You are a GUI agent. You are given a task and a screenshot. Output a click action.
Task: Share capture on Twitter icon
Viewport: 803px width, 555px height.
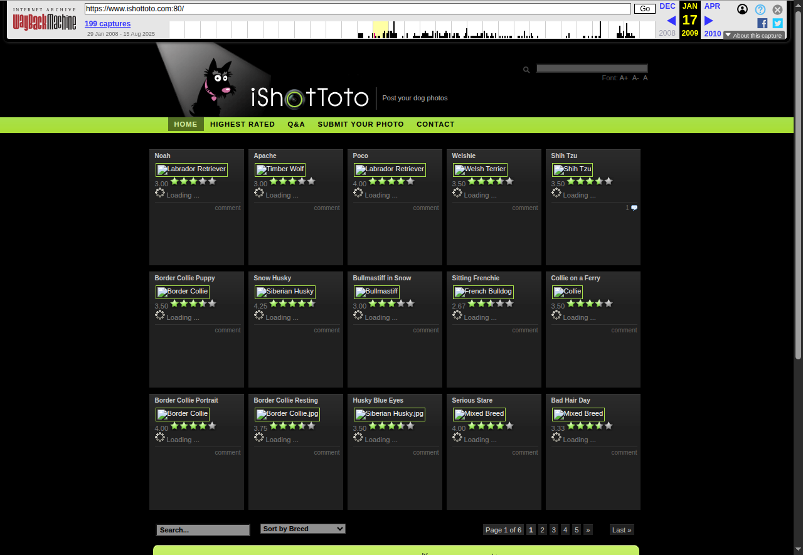(777, 23)
